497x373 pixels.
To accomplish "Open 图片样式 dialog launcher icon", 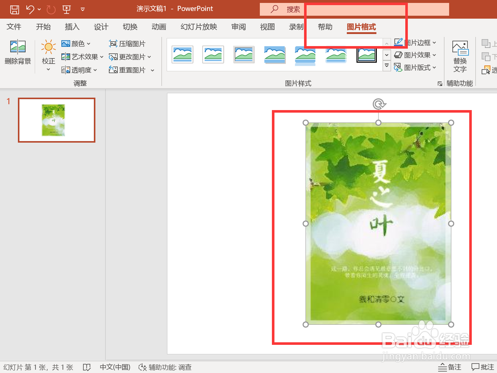I will [x=440, y=84].
